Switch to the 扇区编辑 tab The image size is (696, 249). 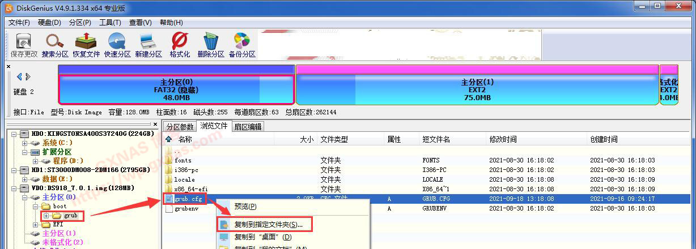248,127
